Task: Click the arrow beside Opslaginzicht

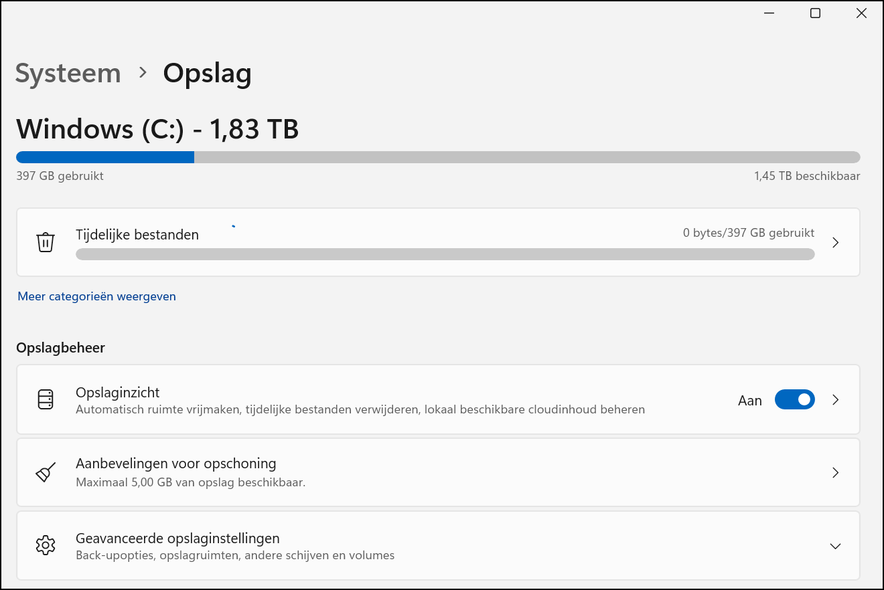Action: coord(835,399)
